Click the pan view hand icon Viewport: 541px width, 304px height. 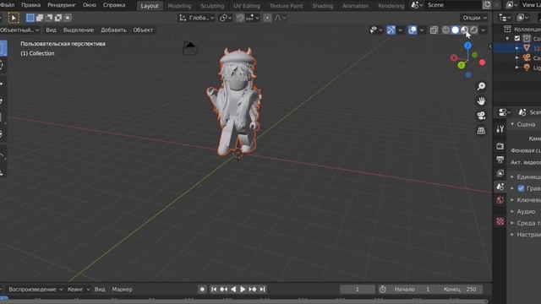(x=481, y=101)
